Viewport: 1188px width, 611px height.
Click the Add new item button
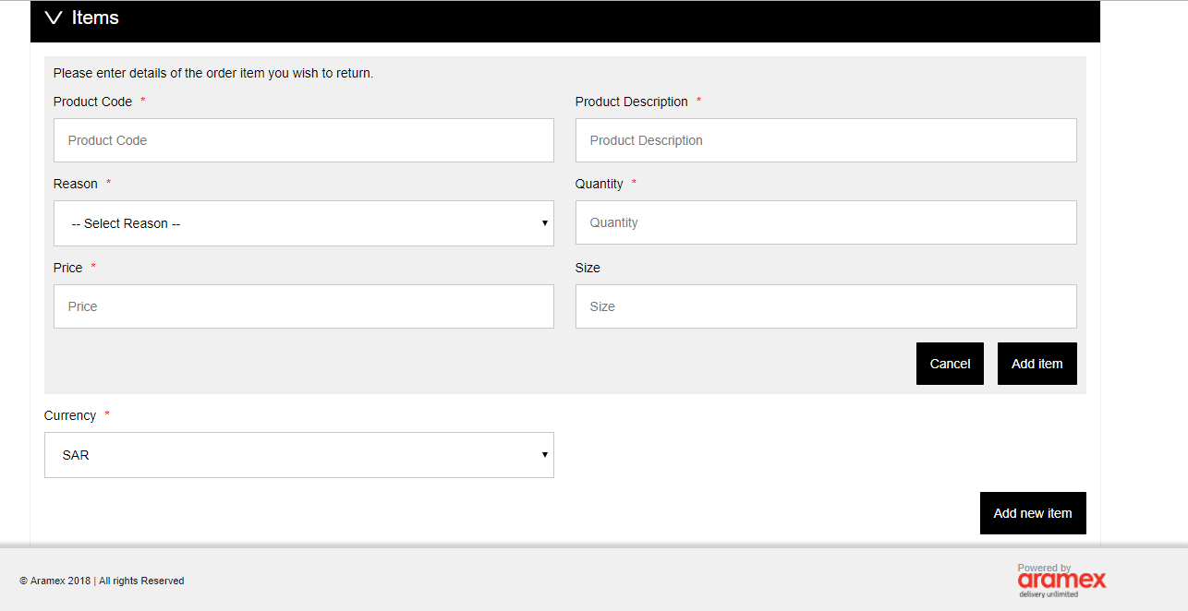[x=1032, y=513]
